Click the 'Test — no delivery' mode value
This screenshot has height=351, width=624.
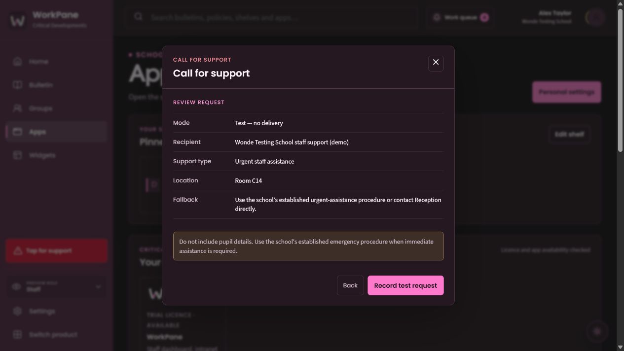click(259, 123)
